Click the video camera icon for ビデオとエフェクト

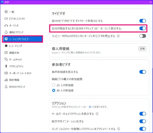coord(6,19)
